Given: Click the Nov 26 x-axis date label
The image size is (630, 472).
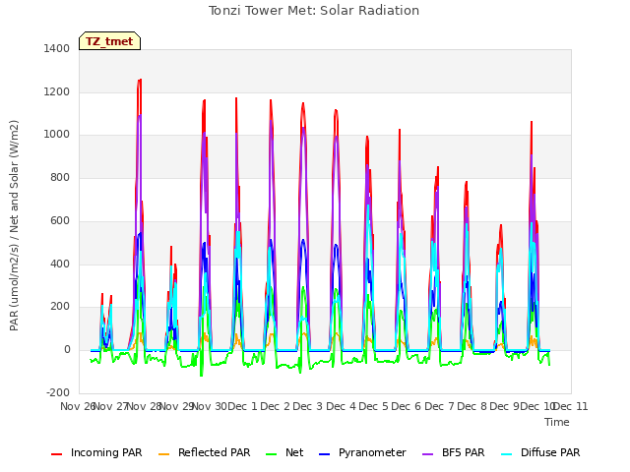Looking at the screenshot, I should 77,406.
